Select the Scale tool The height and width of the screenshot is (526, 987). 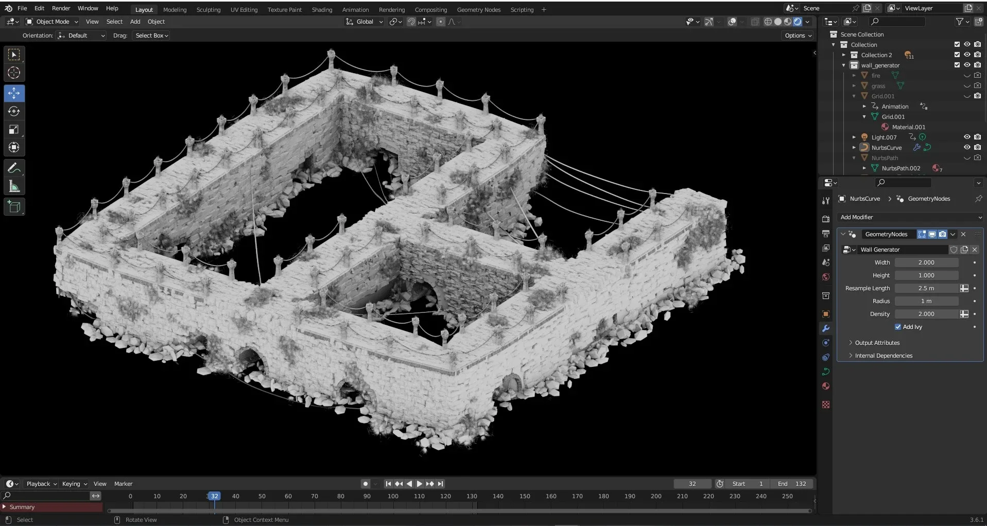click(x=14, y=130)
